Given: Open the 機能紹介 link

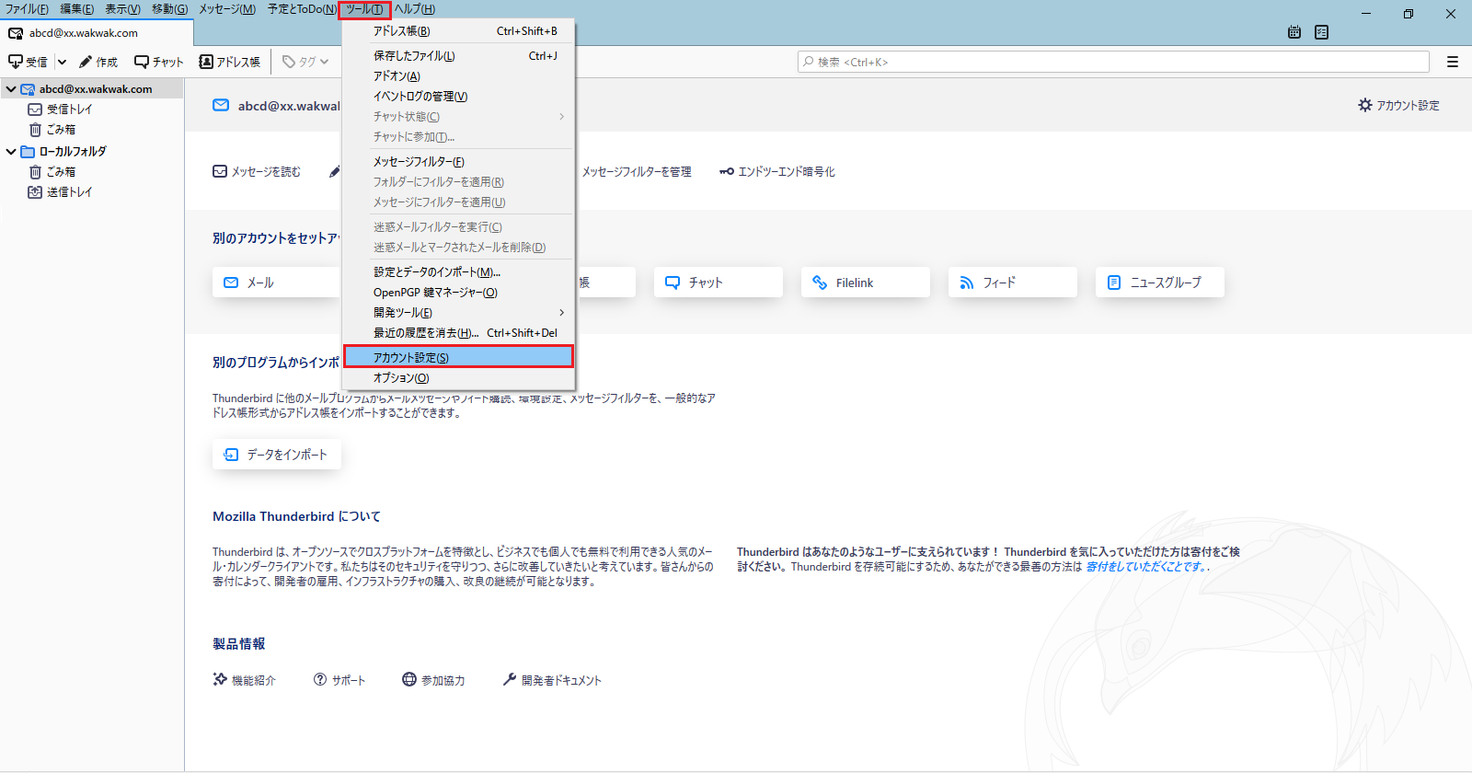Looking at the screenshot, I should pyautogui.click(x=245, y=680).
